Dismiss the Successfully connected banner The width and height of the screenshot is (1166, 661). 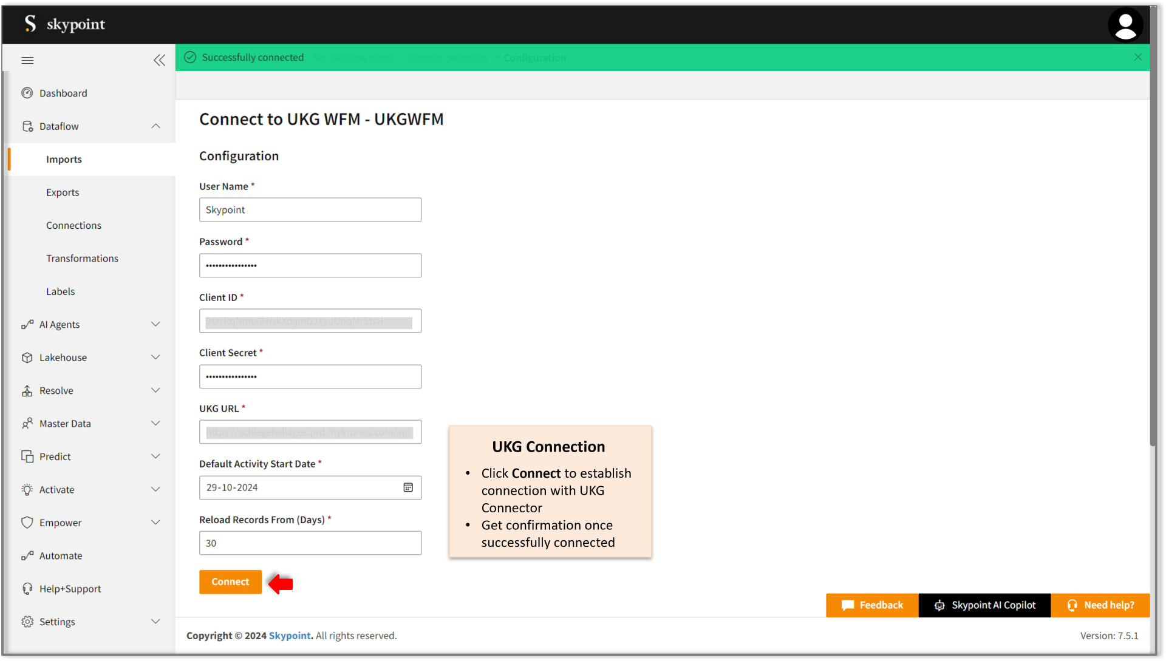click(1137, 57)
